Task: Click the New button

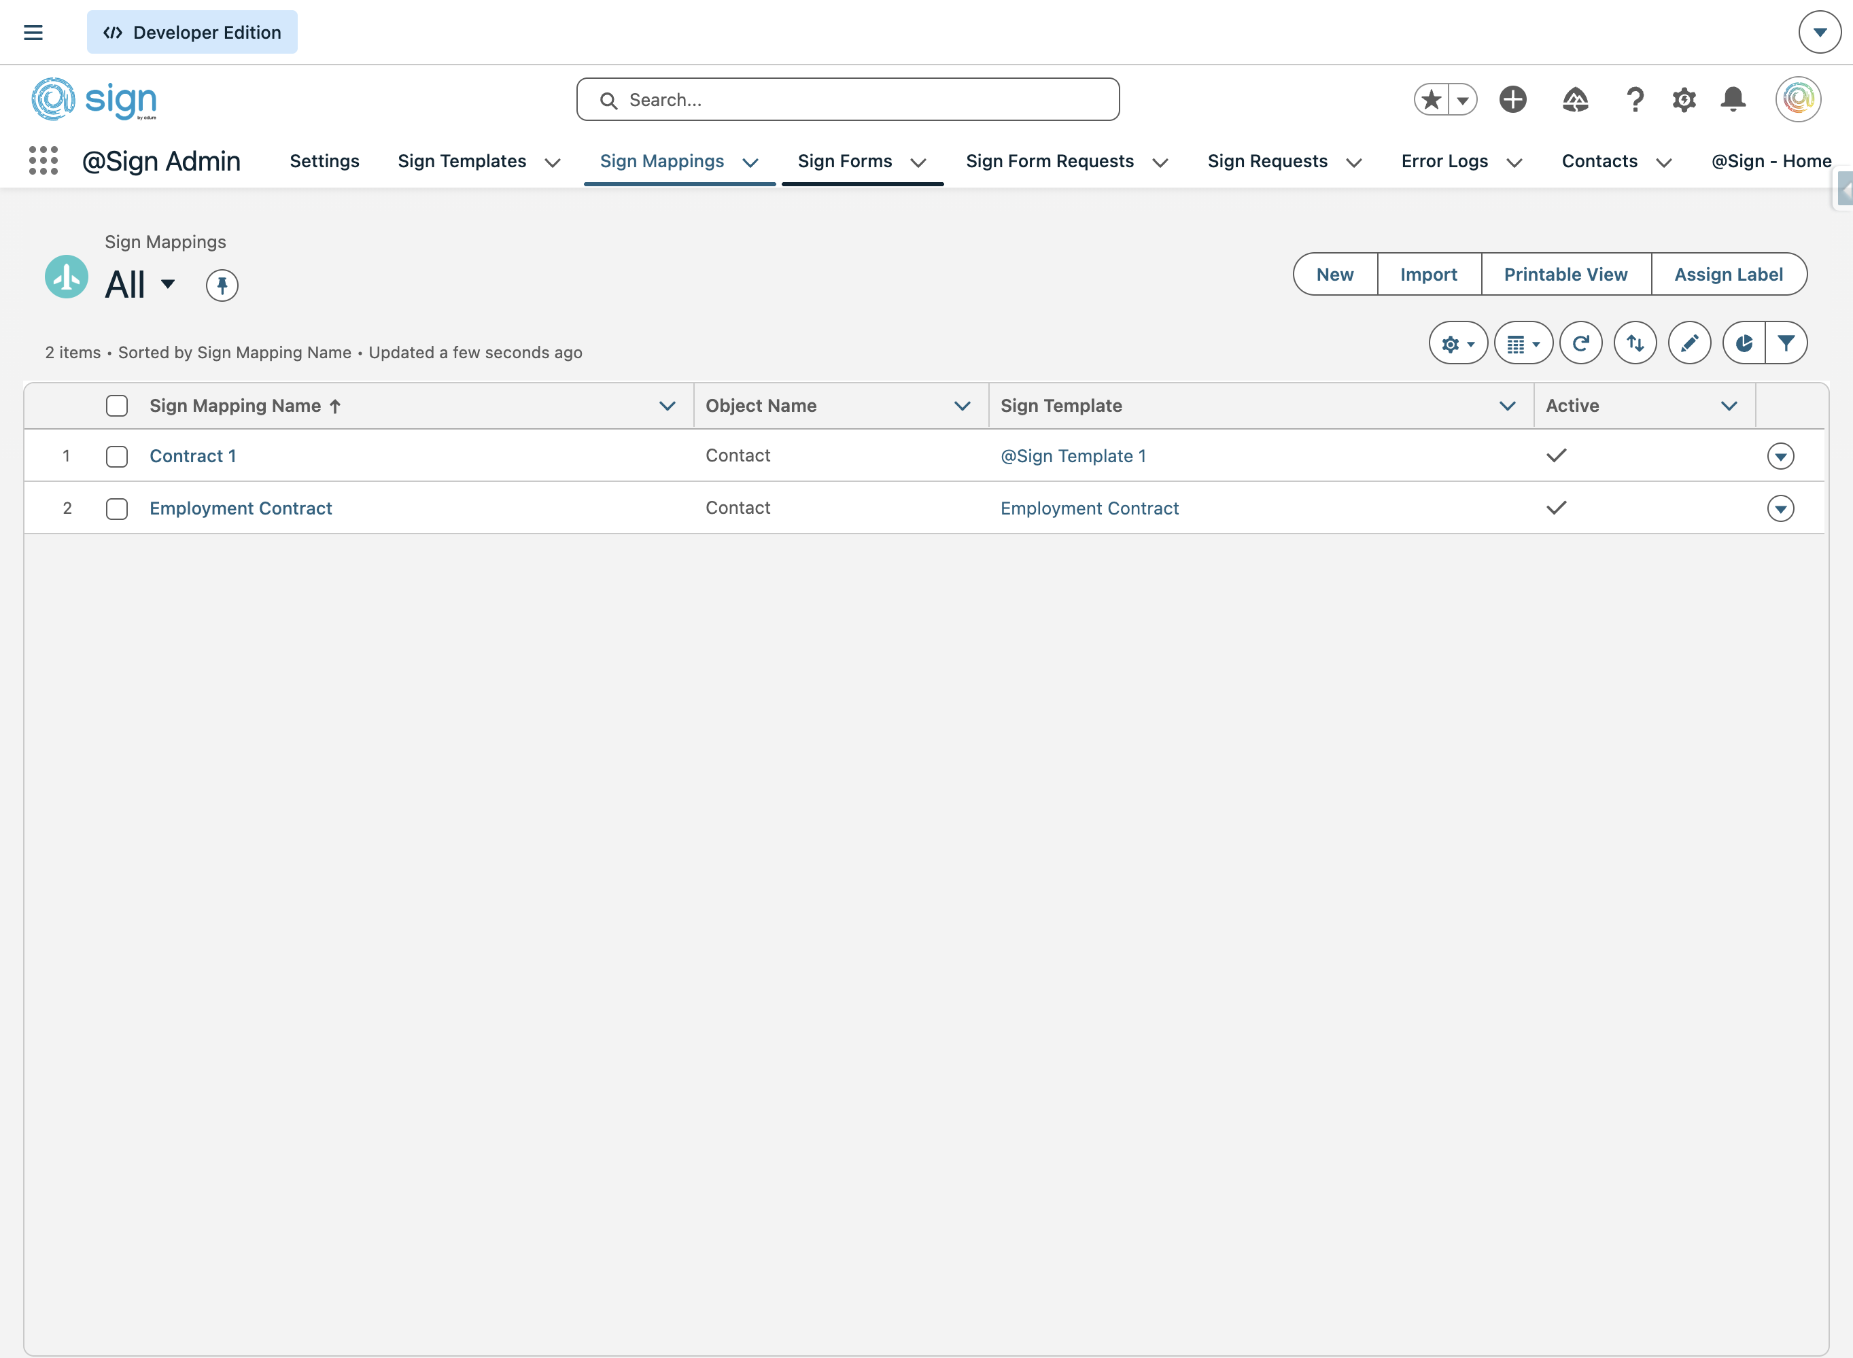Action: (x=1334, y=275)
